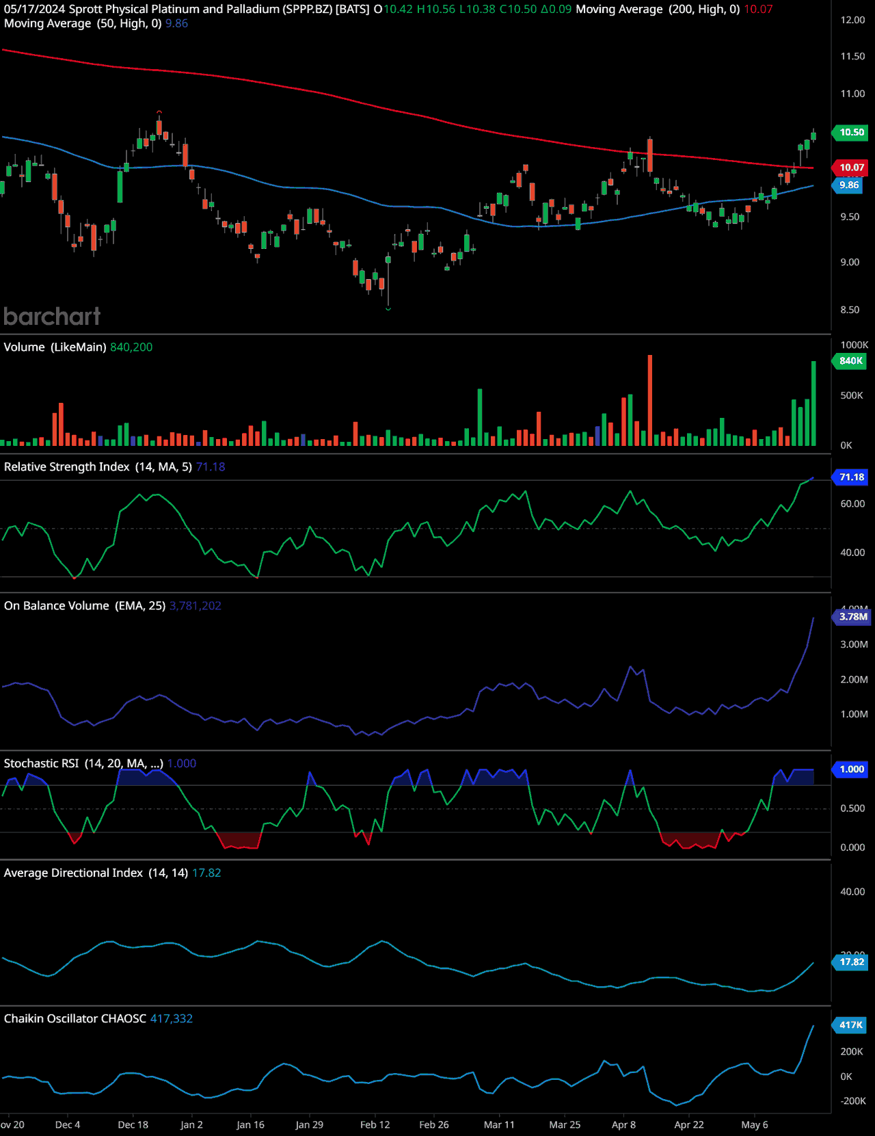
Task: Click the 3,781,202 OBV reading
Action: point(196,605)
